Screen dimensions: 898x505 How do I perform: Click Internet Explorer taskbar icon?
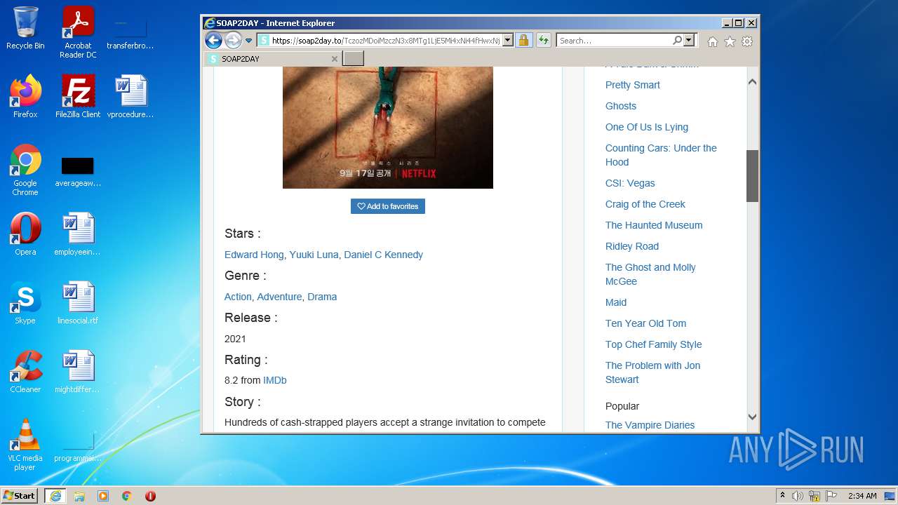pos(55,496)
